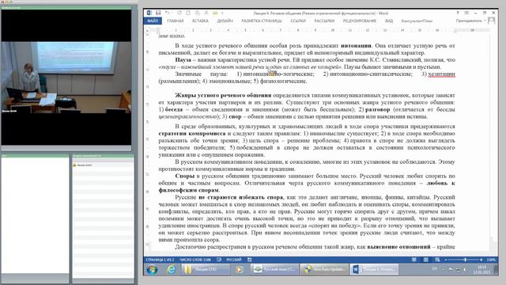Image resolution: width=506 pixels, height=285 pixels.
Task: Switch to the ГЛАВНАЯ ribbon tab
Action: [176, 21]
